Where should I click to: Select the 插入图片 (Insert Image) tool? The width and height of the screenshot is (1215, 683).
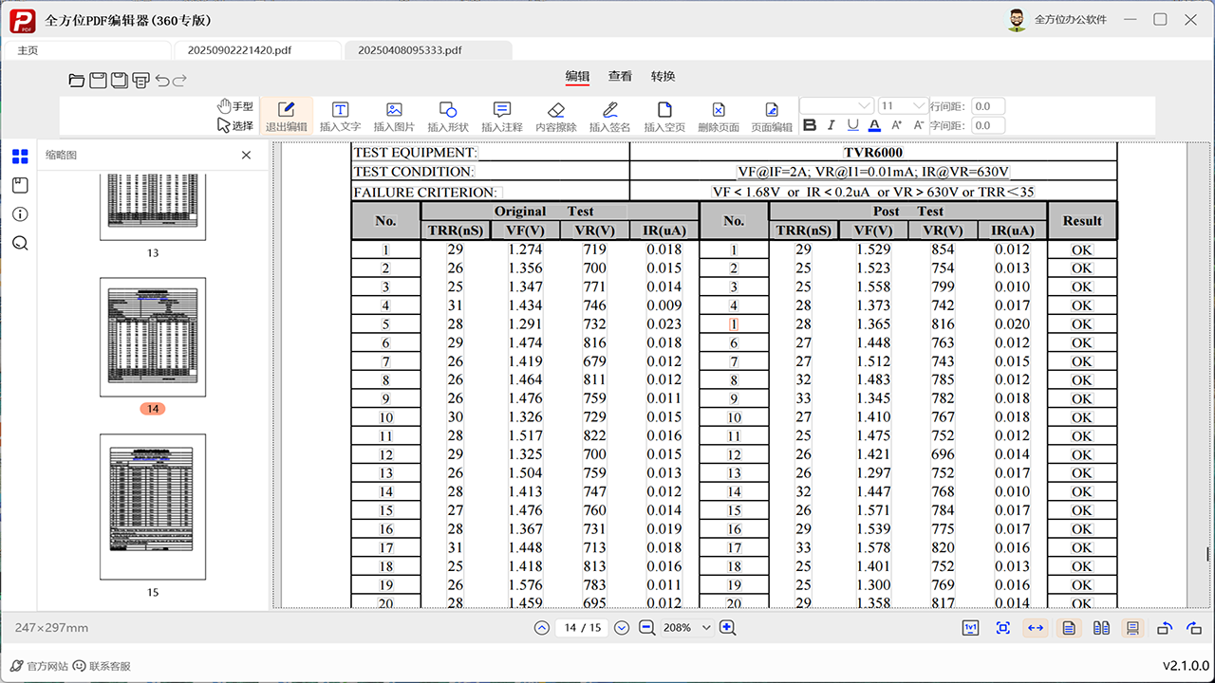click(394, 116)
